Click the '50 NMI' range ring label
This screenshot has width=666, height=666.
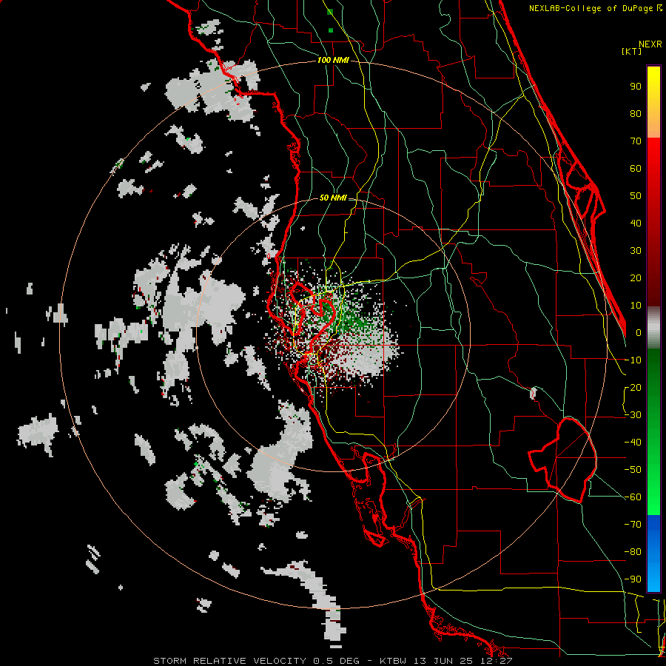click(333, 198)
